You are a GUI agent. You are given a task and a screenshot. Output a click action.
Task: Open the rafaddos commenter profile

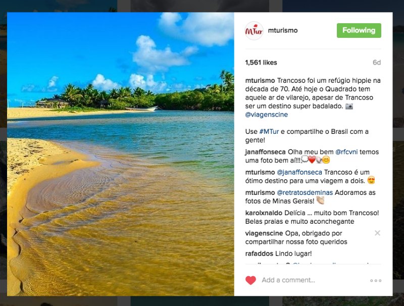tap(259, 253)
